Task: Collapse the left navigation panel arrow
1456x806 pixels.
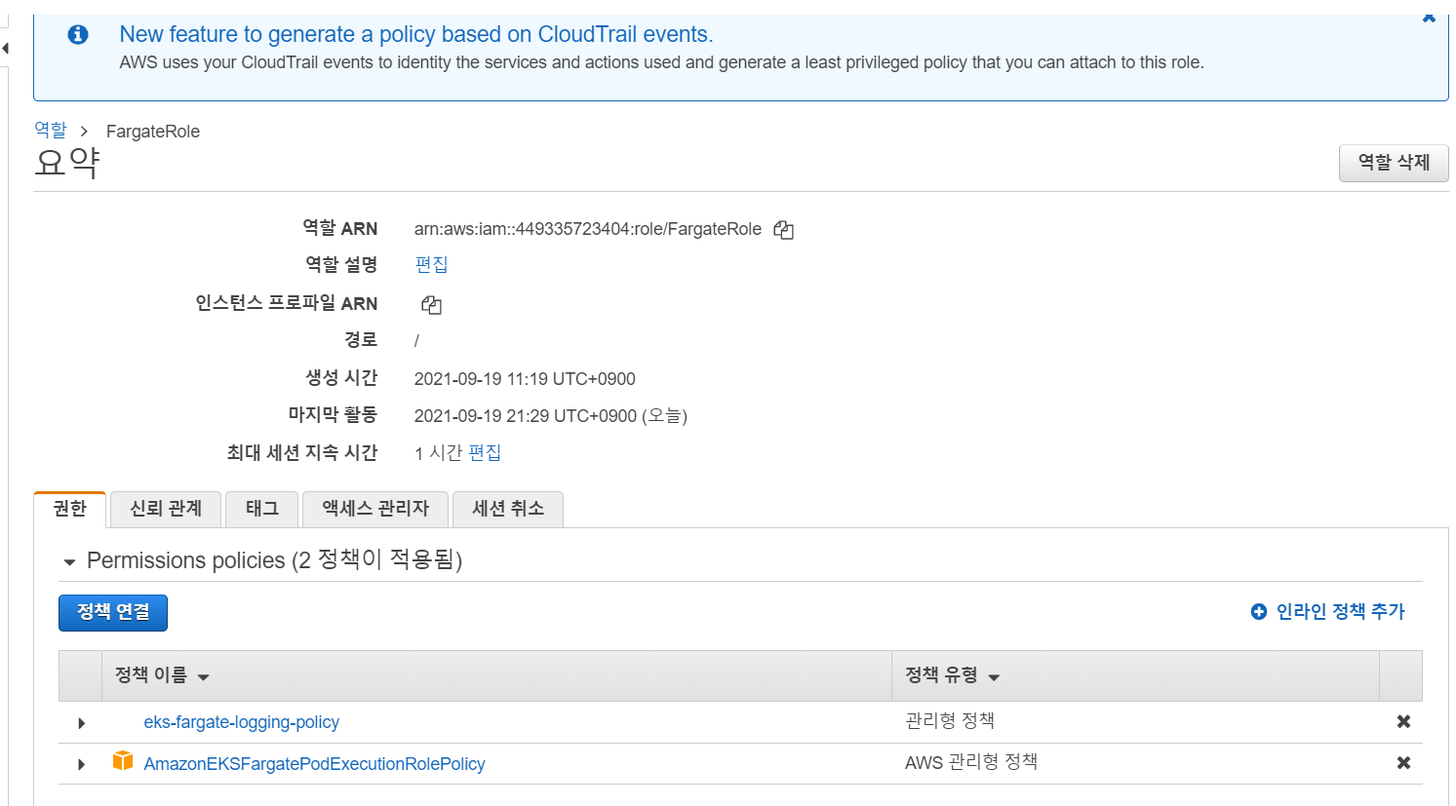Action: [5, 48]
